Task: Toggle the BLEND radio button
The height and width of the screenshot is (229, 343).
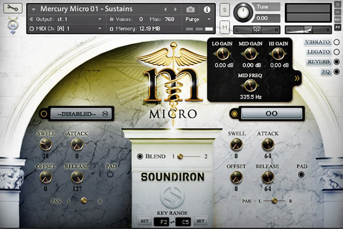Action: (140, 157)
